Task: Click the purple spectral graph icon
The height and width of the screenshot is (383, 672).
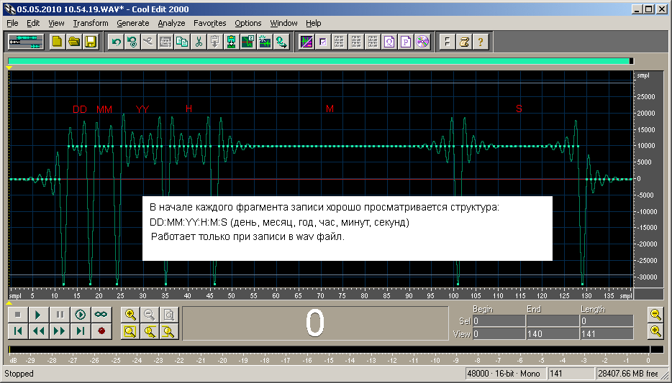Action: coord(306,42)
